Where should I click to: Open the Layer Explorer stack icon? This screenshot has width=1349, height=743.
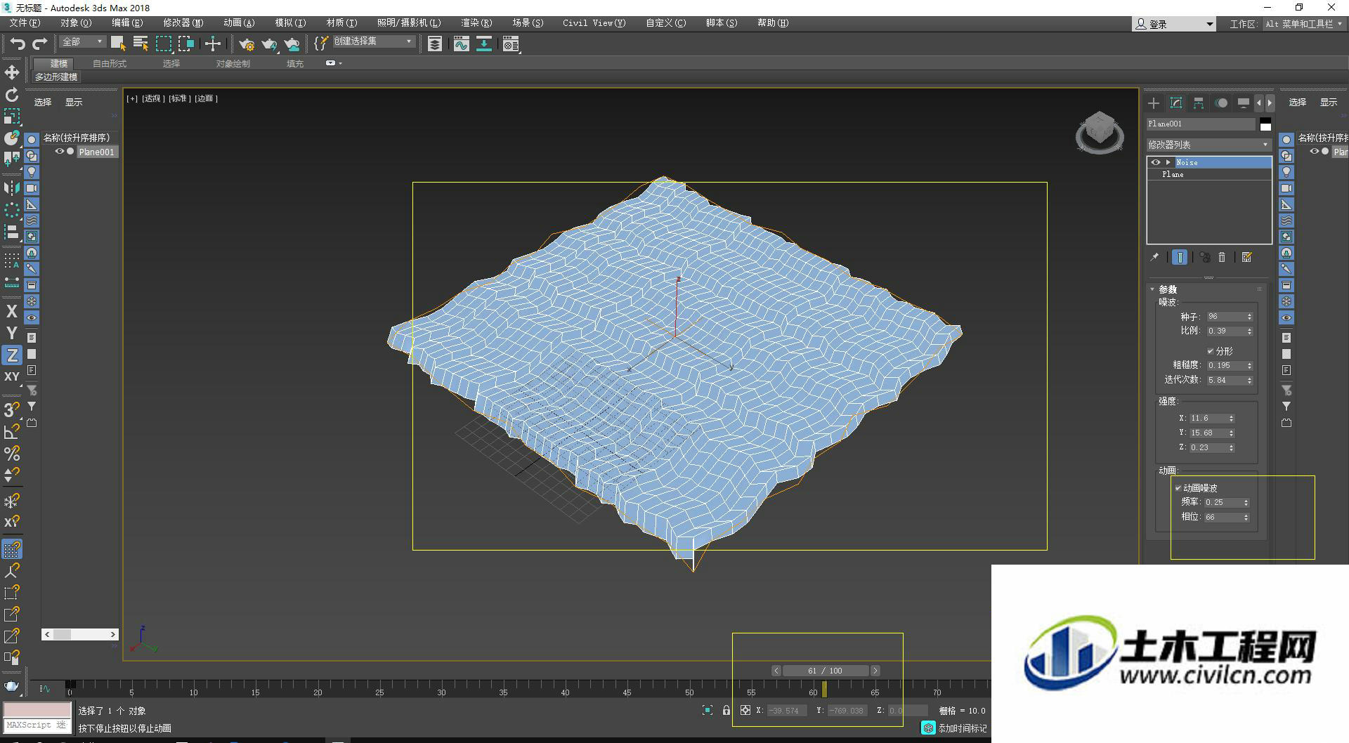pos(435,44)
